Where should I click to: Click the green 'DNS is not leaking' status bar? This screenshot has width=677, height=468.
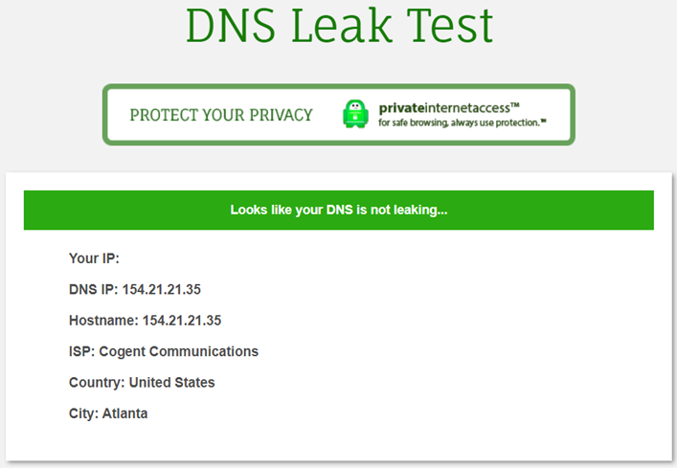click(x=339, y=210)
